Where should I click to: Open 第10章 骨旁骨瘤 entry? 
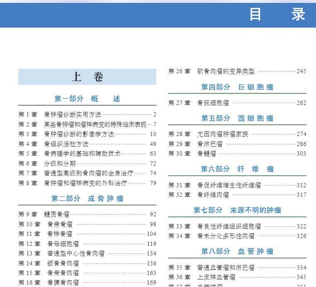click(x=87, y=224)
